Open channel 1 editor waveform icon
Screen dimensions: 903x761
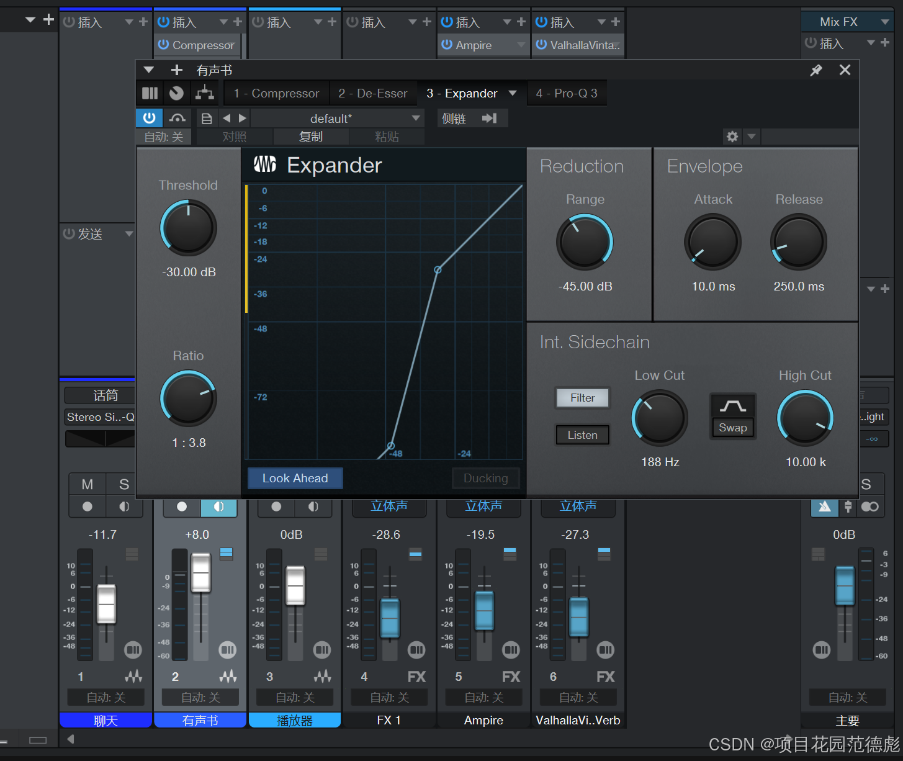[x=133, y=677]
